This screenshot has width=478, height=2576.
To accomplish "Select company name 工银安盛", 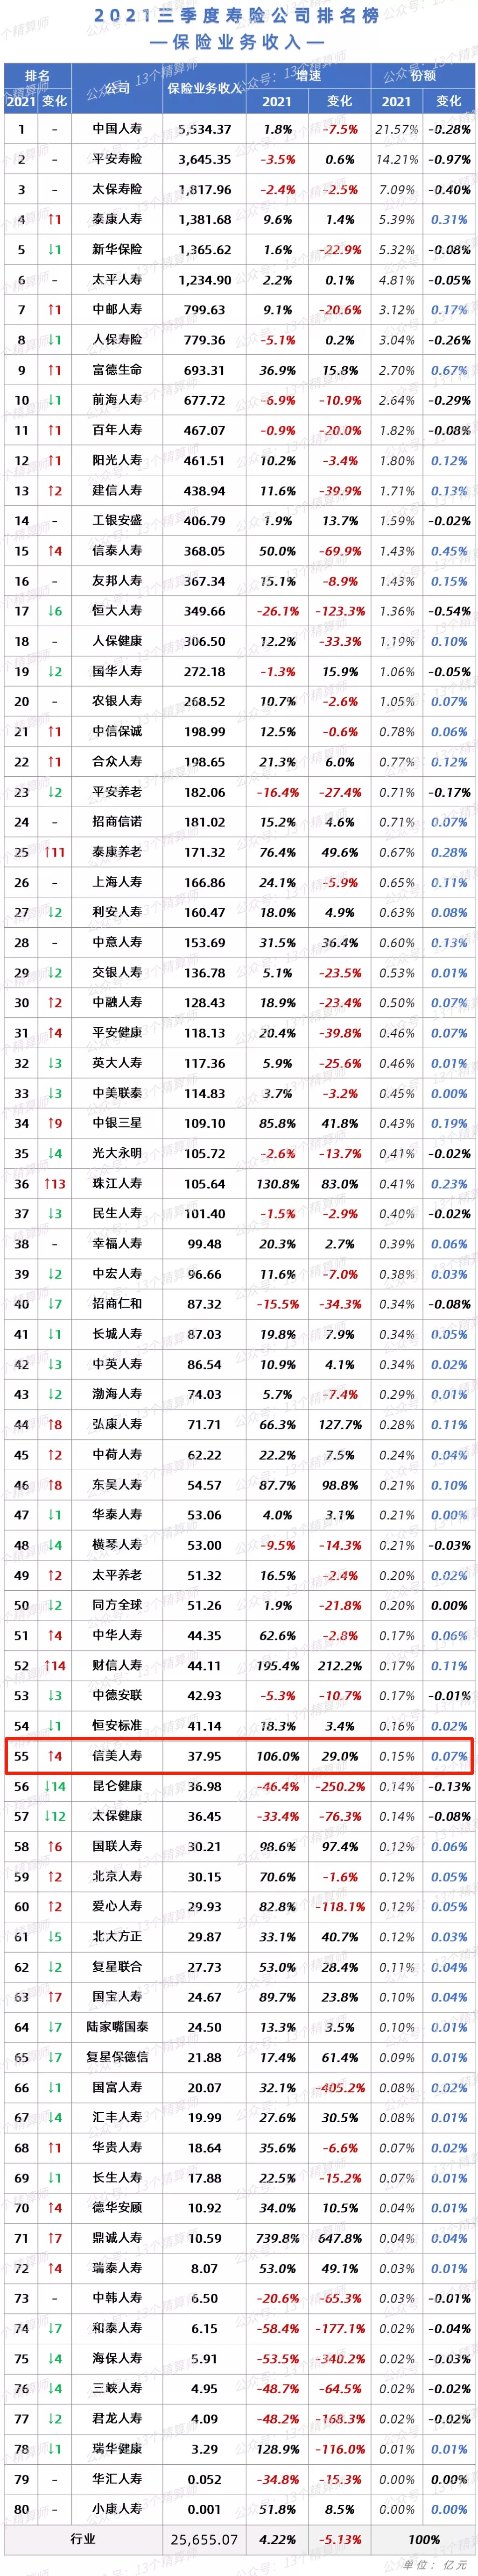I will coord(117,520).
